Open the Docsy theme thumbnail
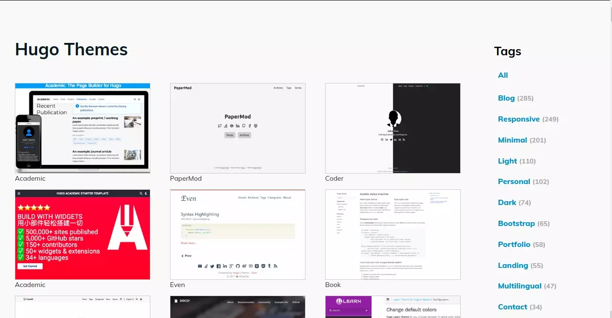Screen dimensions: 612x318 237,307
